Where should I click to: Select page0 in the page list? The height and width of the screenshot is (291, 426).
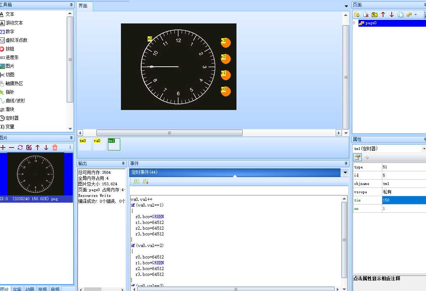pyautogui.click(x=392, y=23)
